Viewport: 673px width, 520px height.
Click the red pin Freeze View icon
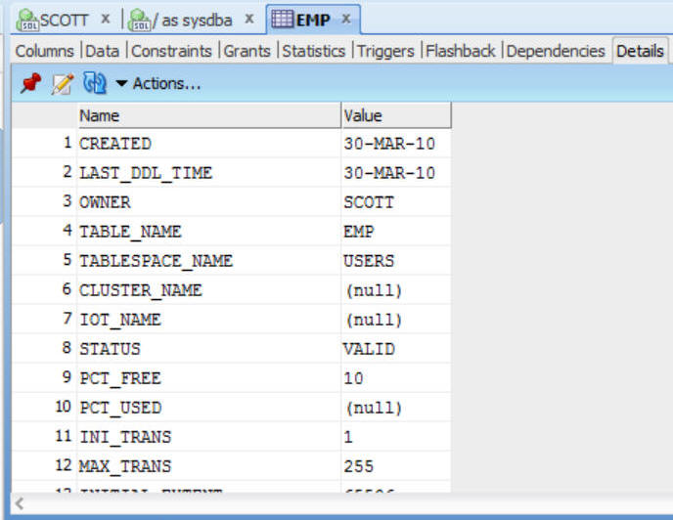(30, 84)
